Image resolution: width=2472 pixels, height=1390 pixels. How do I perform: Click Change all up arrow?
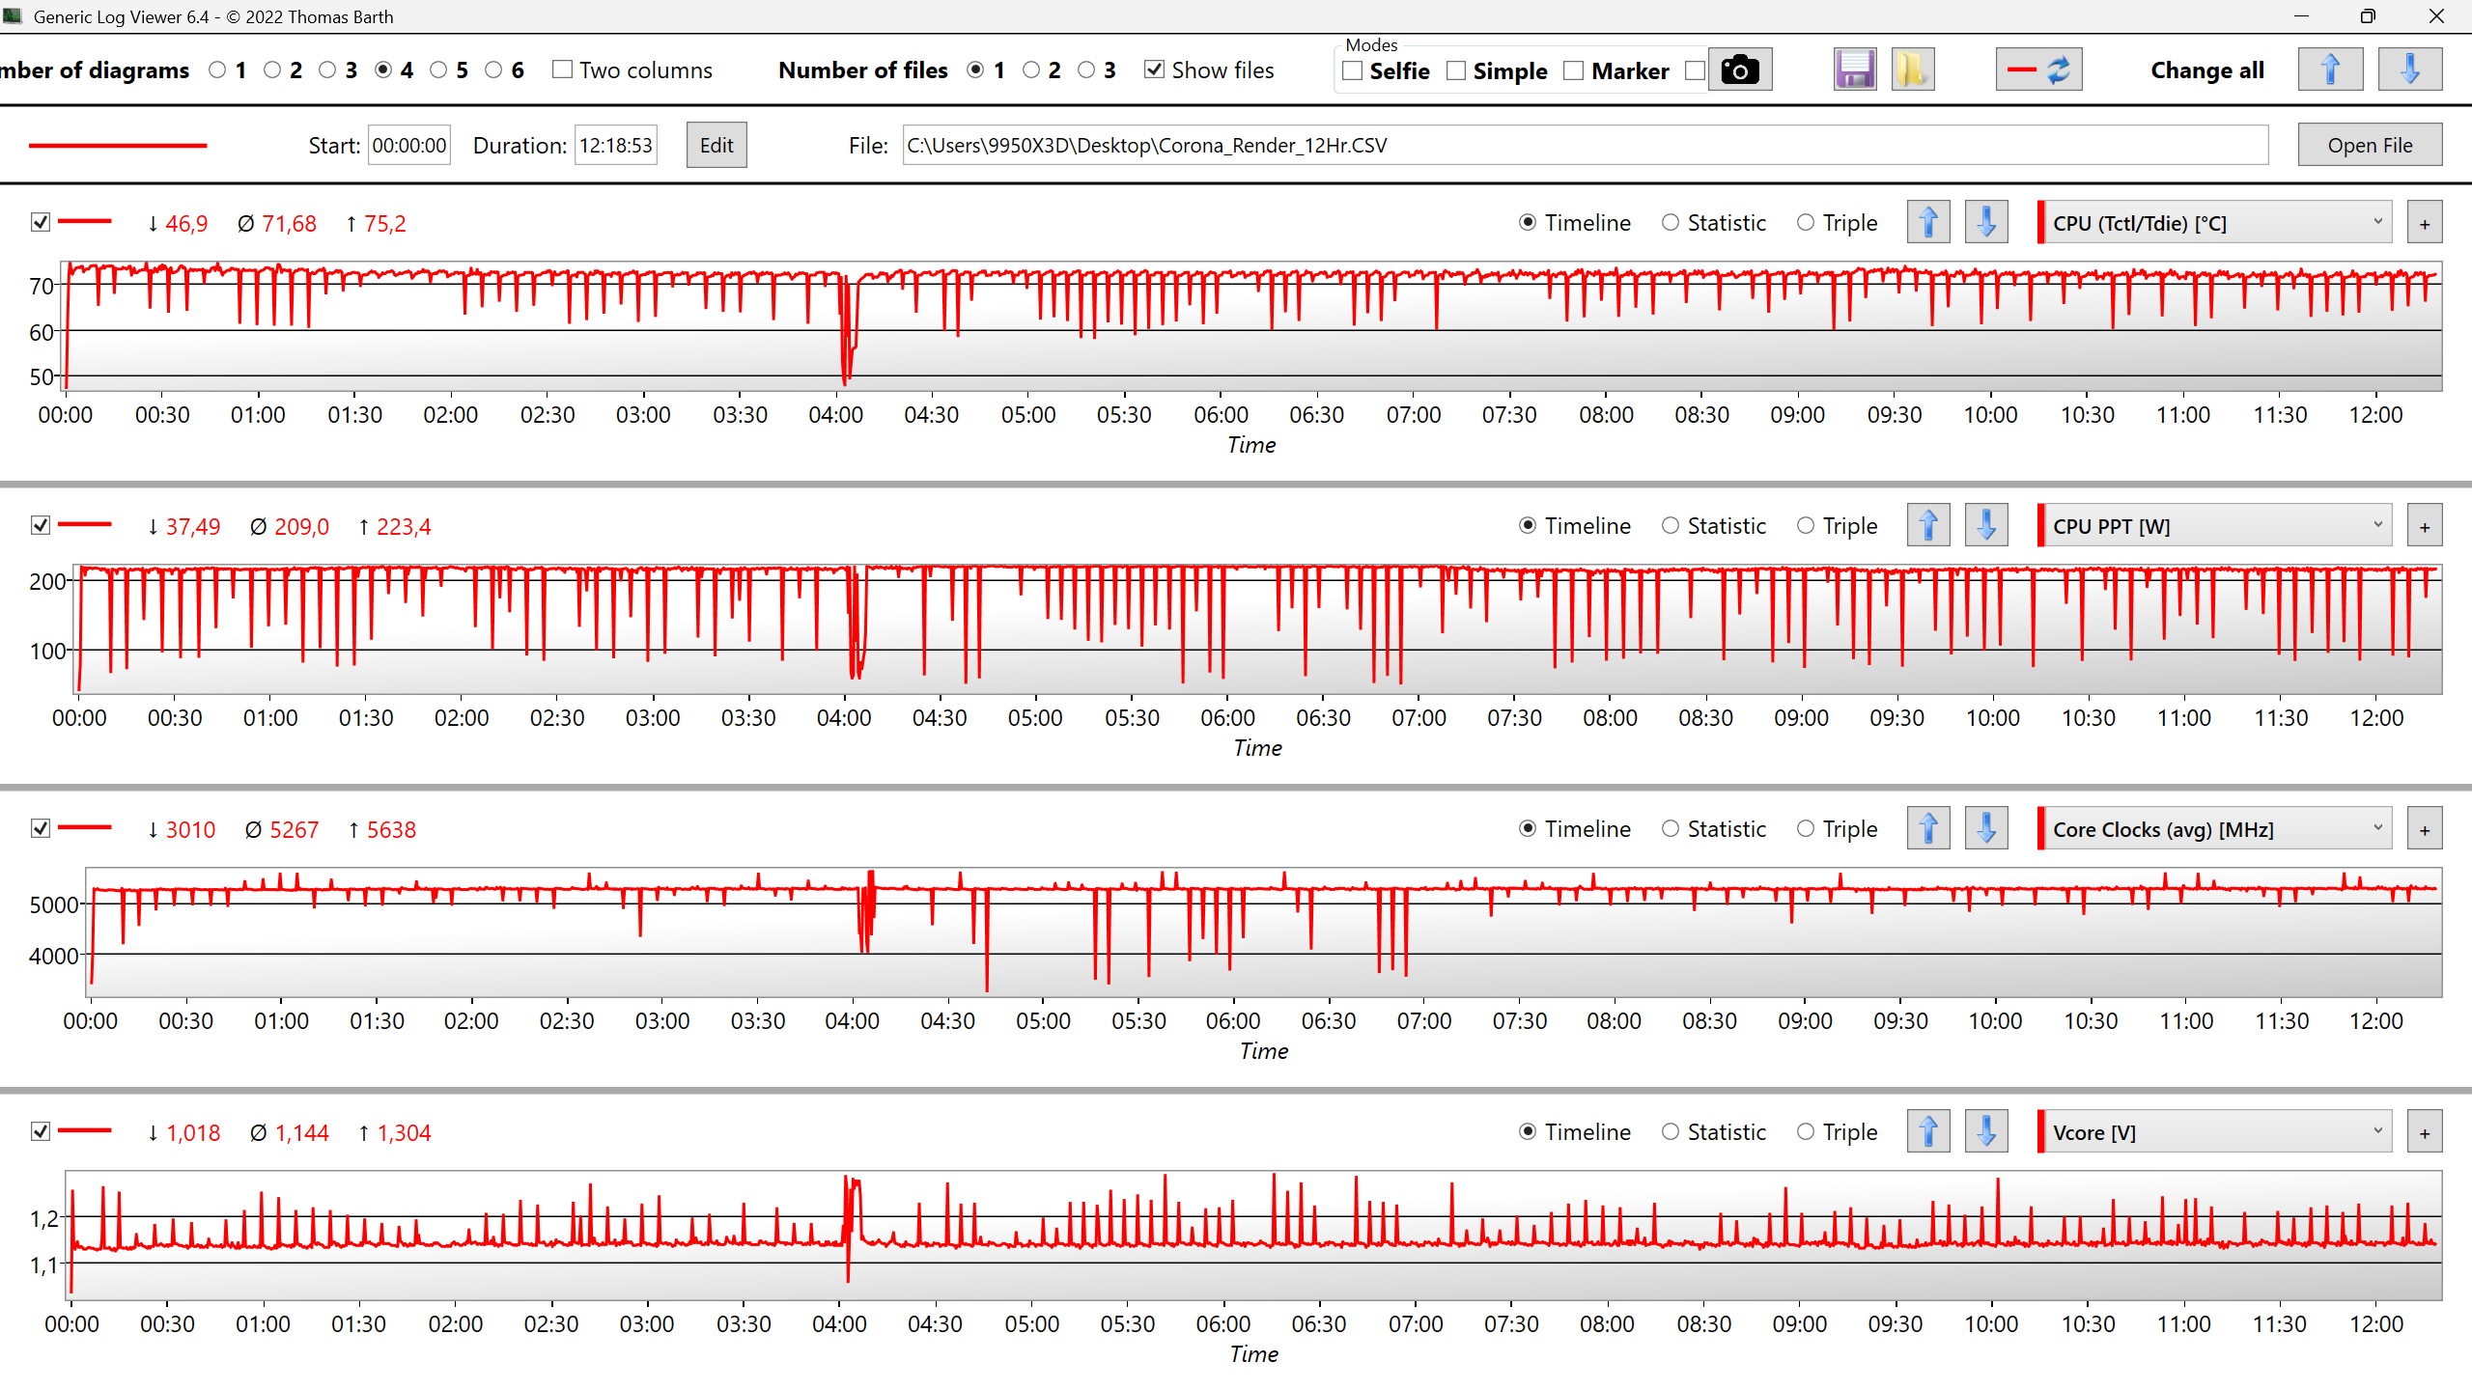tap(2330, 69)
